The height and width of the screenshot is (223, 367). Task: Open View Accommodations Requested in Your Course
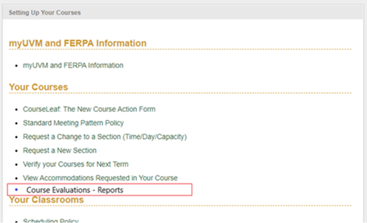(x=100, y=178)
